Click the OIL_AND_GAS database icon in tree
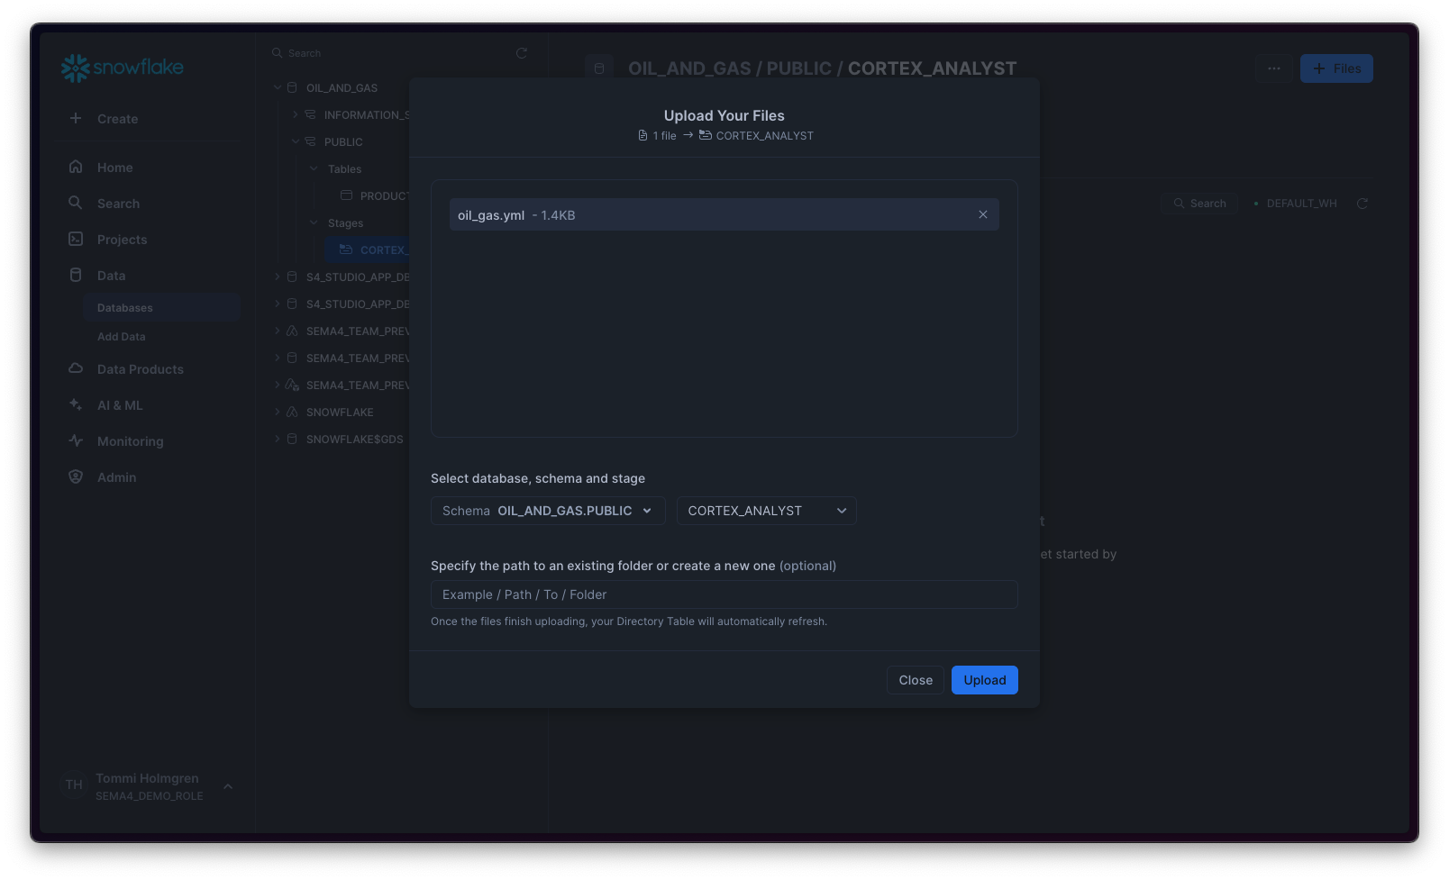 pyautogui.click(x=292, y=87)
